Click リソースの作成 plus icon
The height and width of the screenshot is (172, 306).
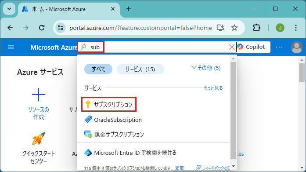(x=39, y=95)
